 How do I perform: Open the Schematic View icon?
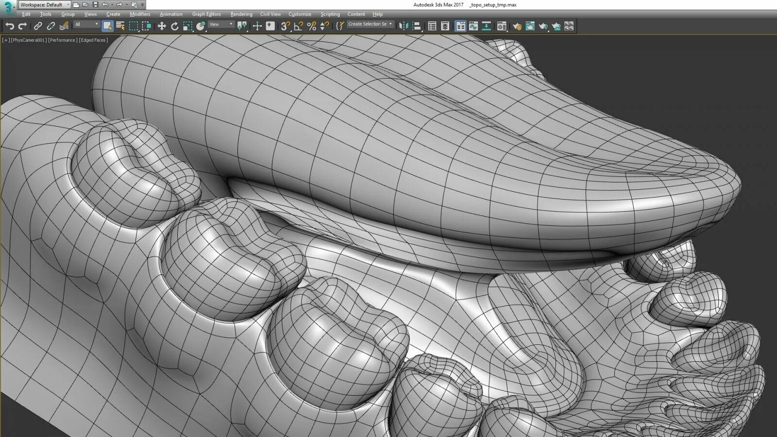coord(486,26)
